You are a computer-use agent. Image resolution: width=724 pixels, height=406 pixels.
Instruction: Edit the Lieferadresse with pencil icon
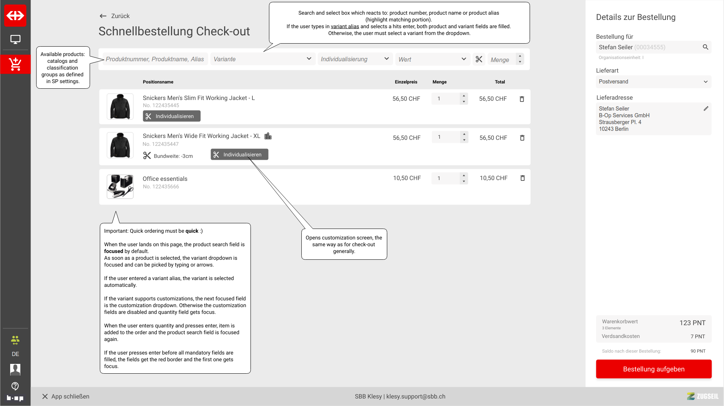(x=706, y=109)
